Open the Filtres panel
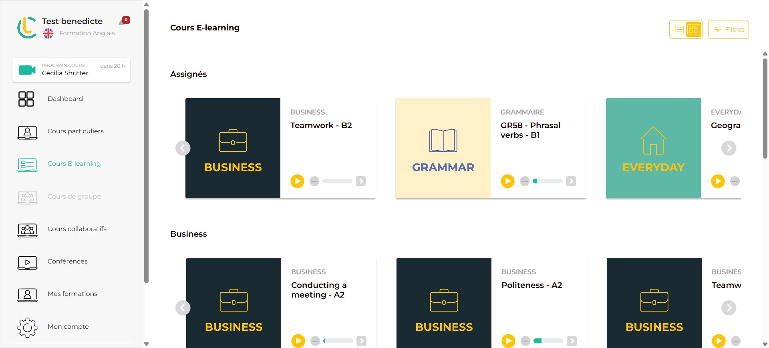This screenshot has width=769, height=348. tap(728, 30)
